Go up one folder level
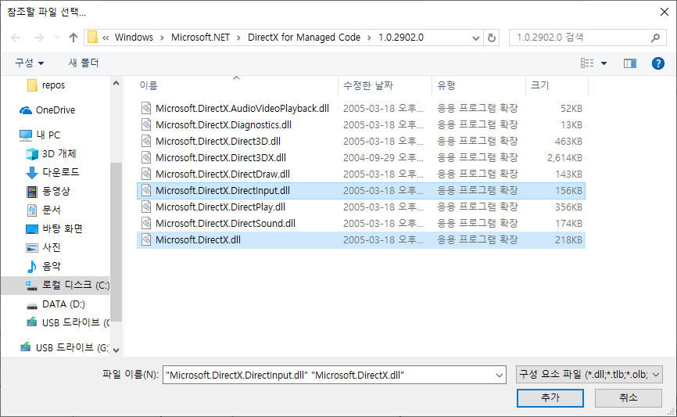This screenshot has height=417, width=677. 73,38
